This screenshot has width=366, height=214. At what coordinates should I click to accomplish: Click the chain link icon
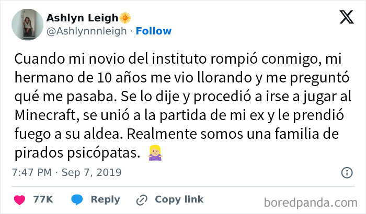141,200
